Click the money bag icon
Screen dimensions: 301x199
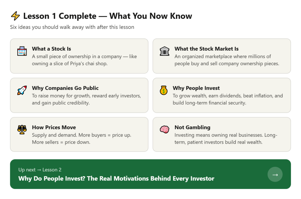[164, 90]
